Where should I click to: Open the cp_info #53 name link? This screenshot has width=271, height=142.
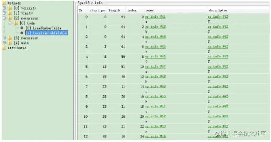coord(155,126)
